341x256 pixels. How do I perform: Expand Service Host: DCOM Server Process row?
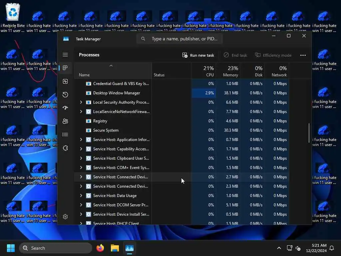point(81,205)
